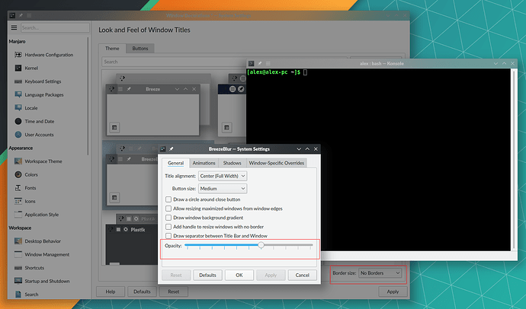Open the hamburger menu in System Settings sidebar
This screenshot has width=526, height=309.
[14, 27]
